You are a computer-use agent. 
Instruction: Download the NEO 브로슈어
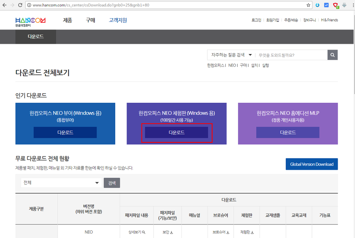[x=221, y=232]
